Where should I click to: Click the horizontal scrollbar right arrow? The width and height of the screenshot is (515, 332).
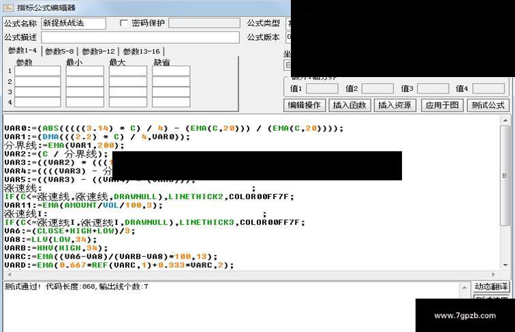tap(493, 274)
